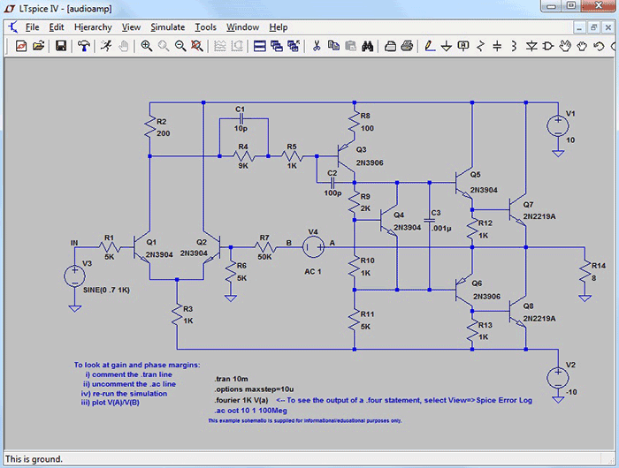Click the .tran 10m directive text
The height and width of the screenshot is (468, 619).
232,379
